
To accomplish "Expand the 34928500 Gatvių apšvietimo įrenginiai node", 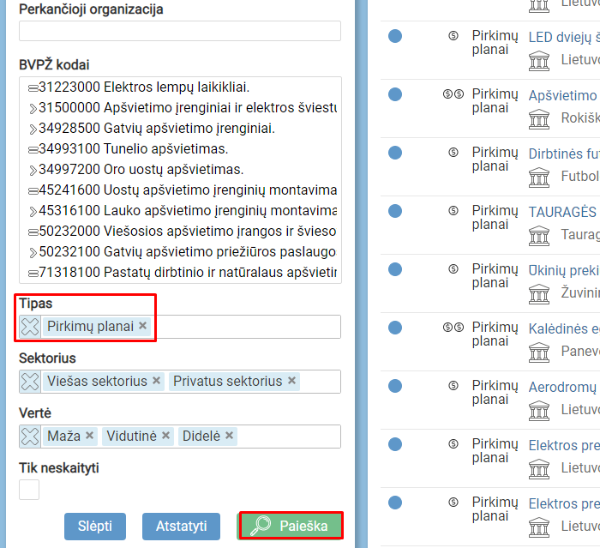I will (33, 129).
